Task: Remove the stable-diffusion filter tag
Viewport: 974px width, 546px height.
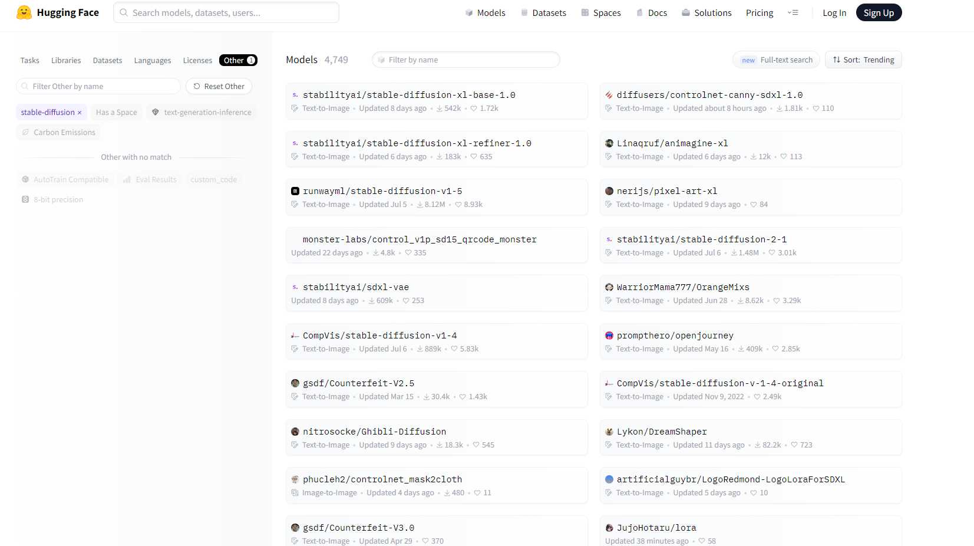Action: click(80, 112)
